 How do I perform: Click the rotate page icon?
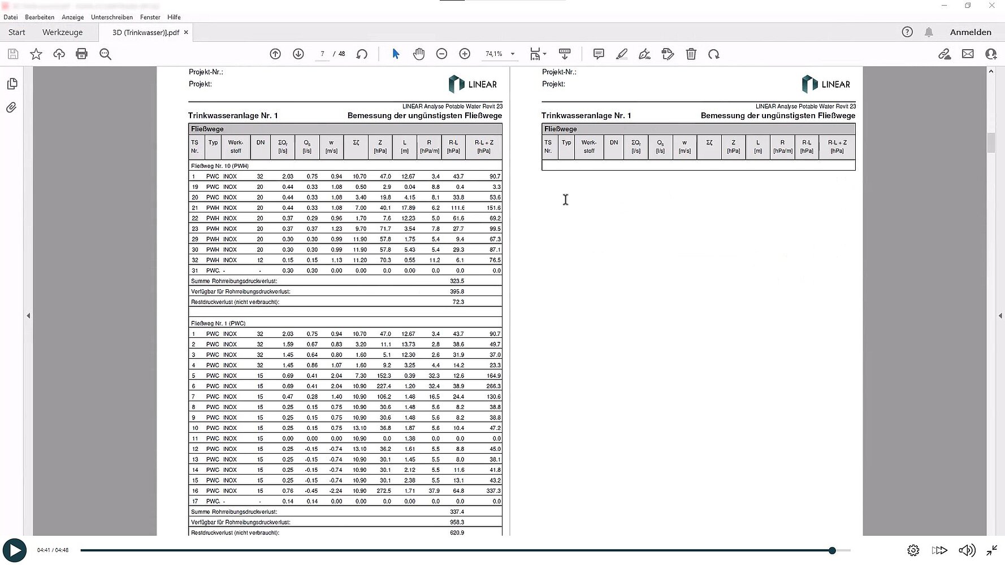[714, 54]
